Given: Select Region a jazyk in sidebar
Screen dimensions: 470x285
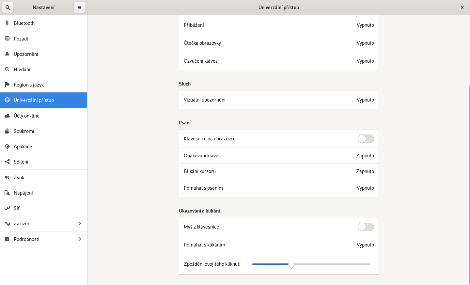Looking at the screenshot, I should click(29, 85).
